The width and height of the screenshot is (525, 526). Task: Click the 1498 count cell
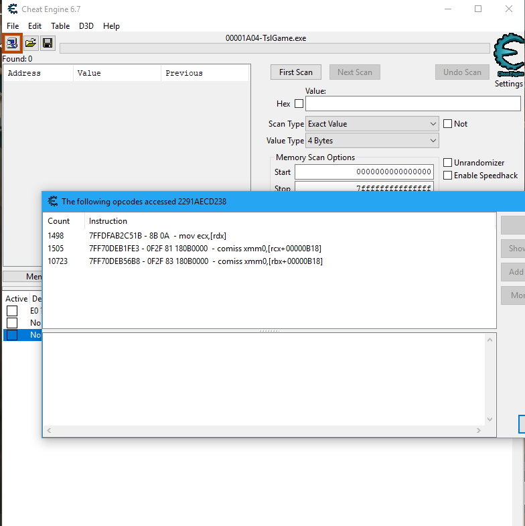coord(56,236)
